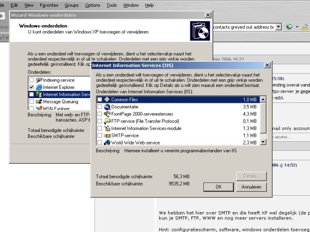Open the search box dropdown arrow in browser
The height and width of the screenshot is (232, 310).
pyautogui.click(x=279, y=27)
